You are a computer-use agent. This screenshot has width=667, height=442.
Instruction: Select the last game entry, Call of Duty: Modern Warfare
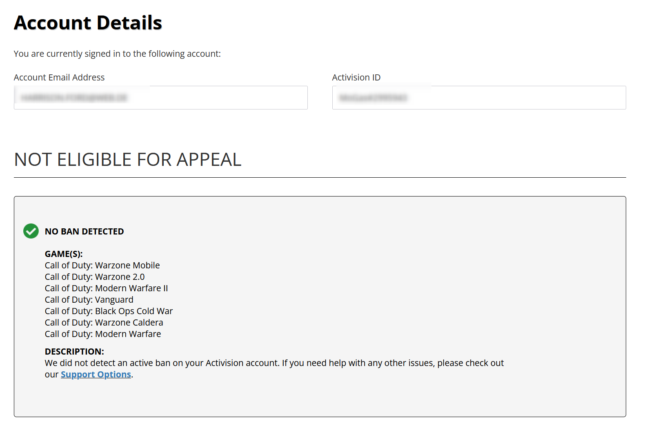click(103, 334)
